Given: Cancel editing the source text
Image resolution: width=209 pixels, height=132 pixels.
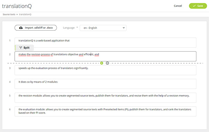Looking at the screenshot, I should (x=178, y=6).
